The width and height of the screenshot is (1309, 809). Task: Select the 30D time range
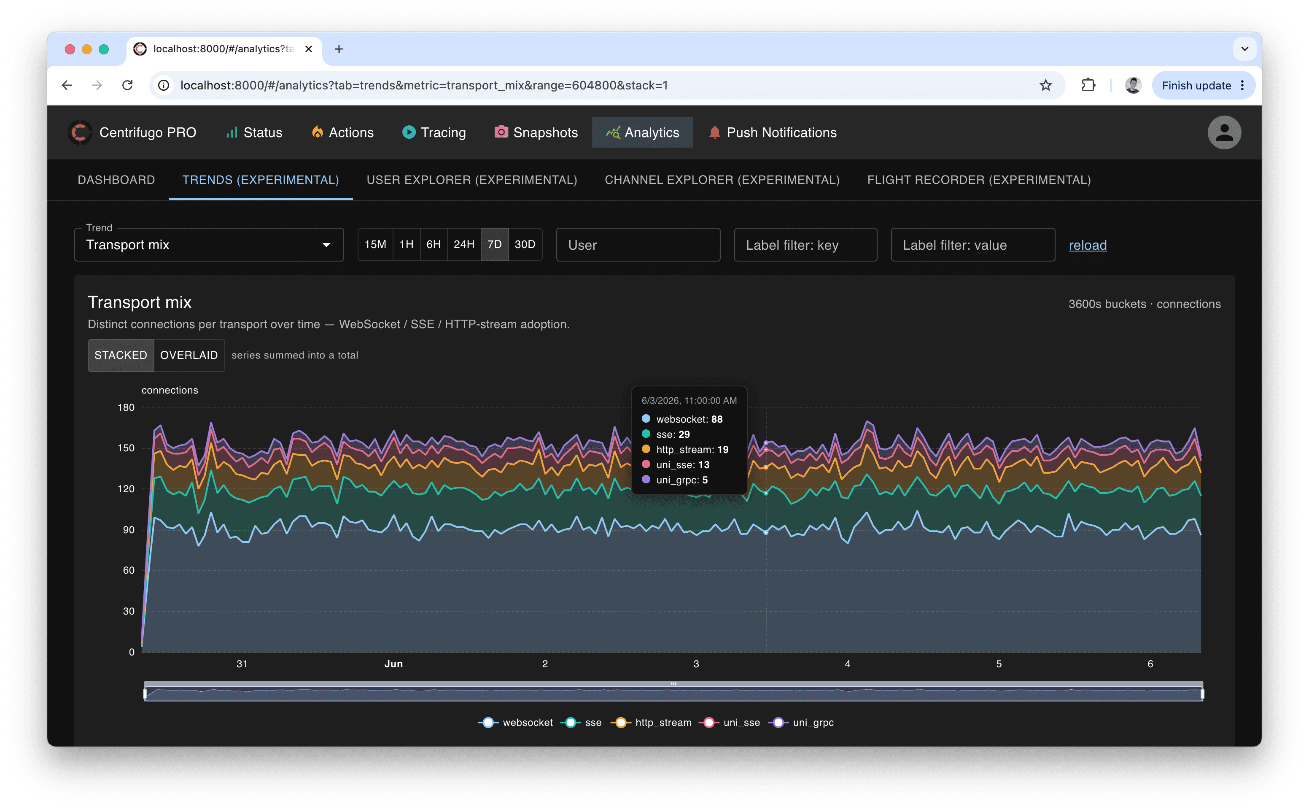[x=525, y=245]
